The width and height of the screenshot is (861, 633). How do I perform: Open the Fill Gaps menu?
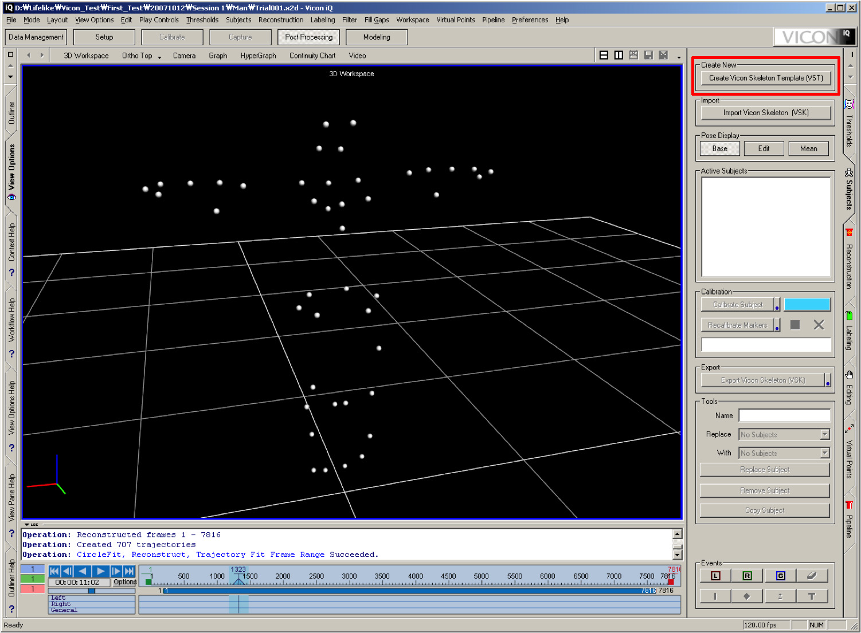[x=377, y=19]
